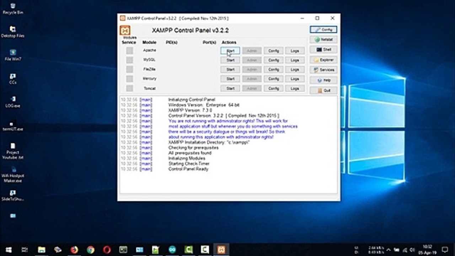Click the Apache module name

pyautogui.click(x=150, y=50)
